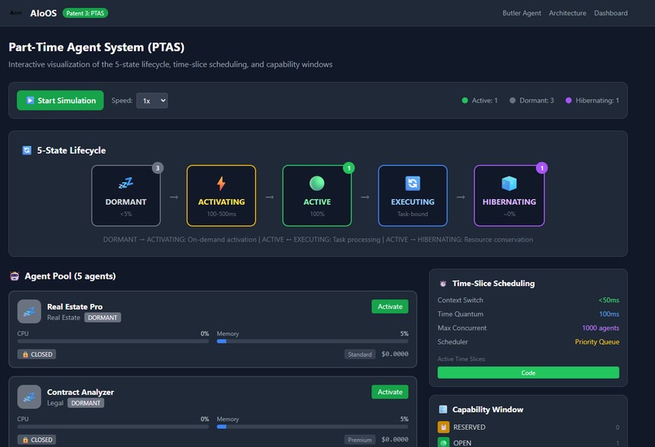Viewport: 655px width, 447px height.
Task: Click the Agent Pool robot icon
Action: click(15, 276)
